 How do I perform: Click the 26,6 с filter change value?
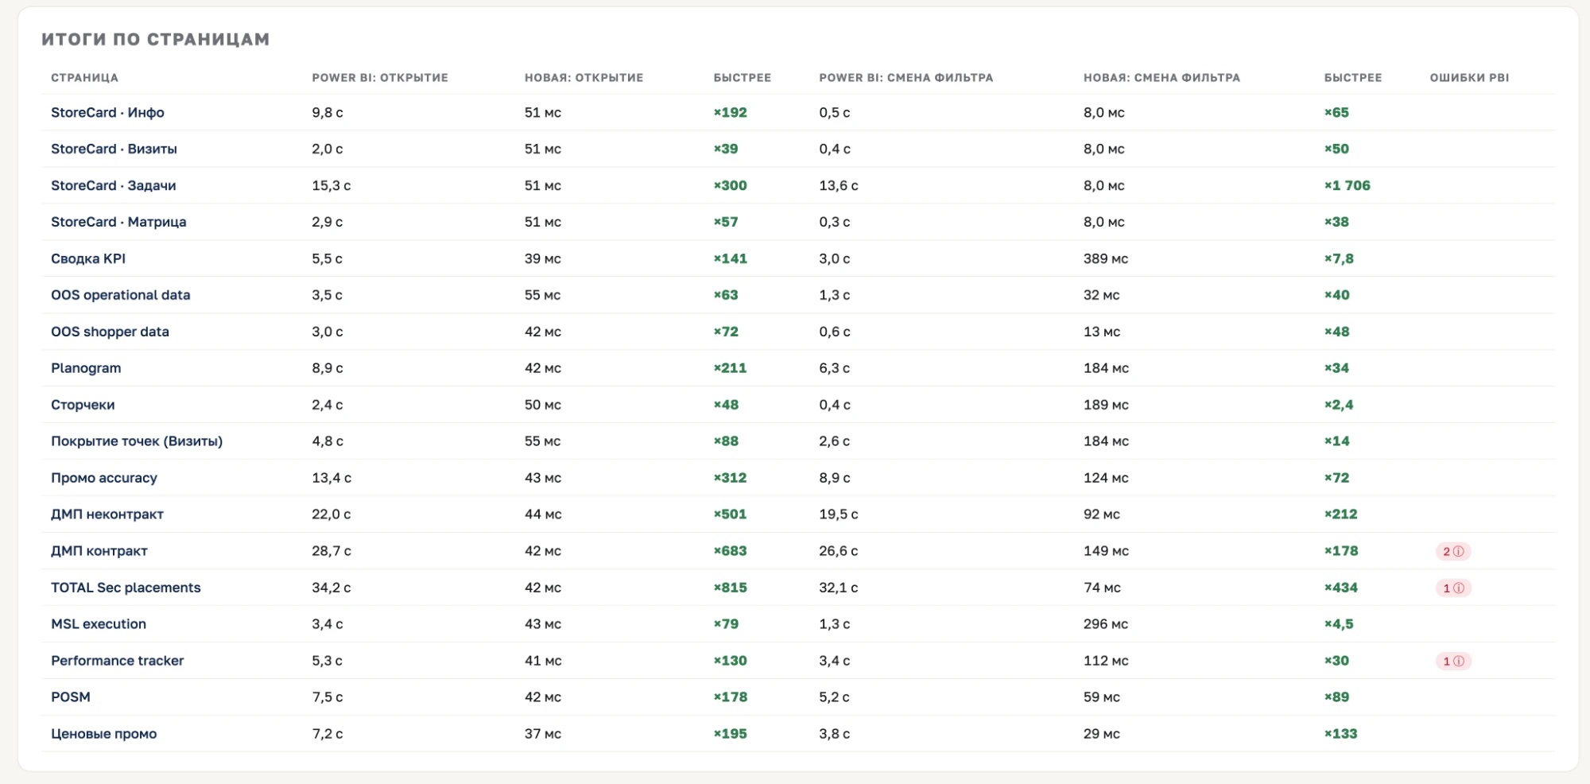[839, 551]
